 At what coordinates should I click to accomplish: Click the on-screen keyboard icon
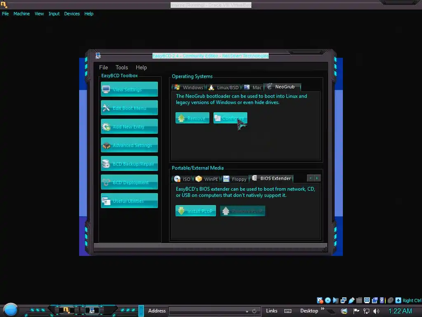click(x=288, y=311)
